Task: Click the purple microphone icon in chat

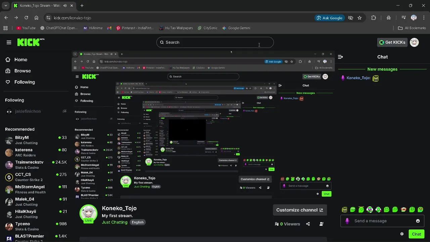Action: [347, 221]
